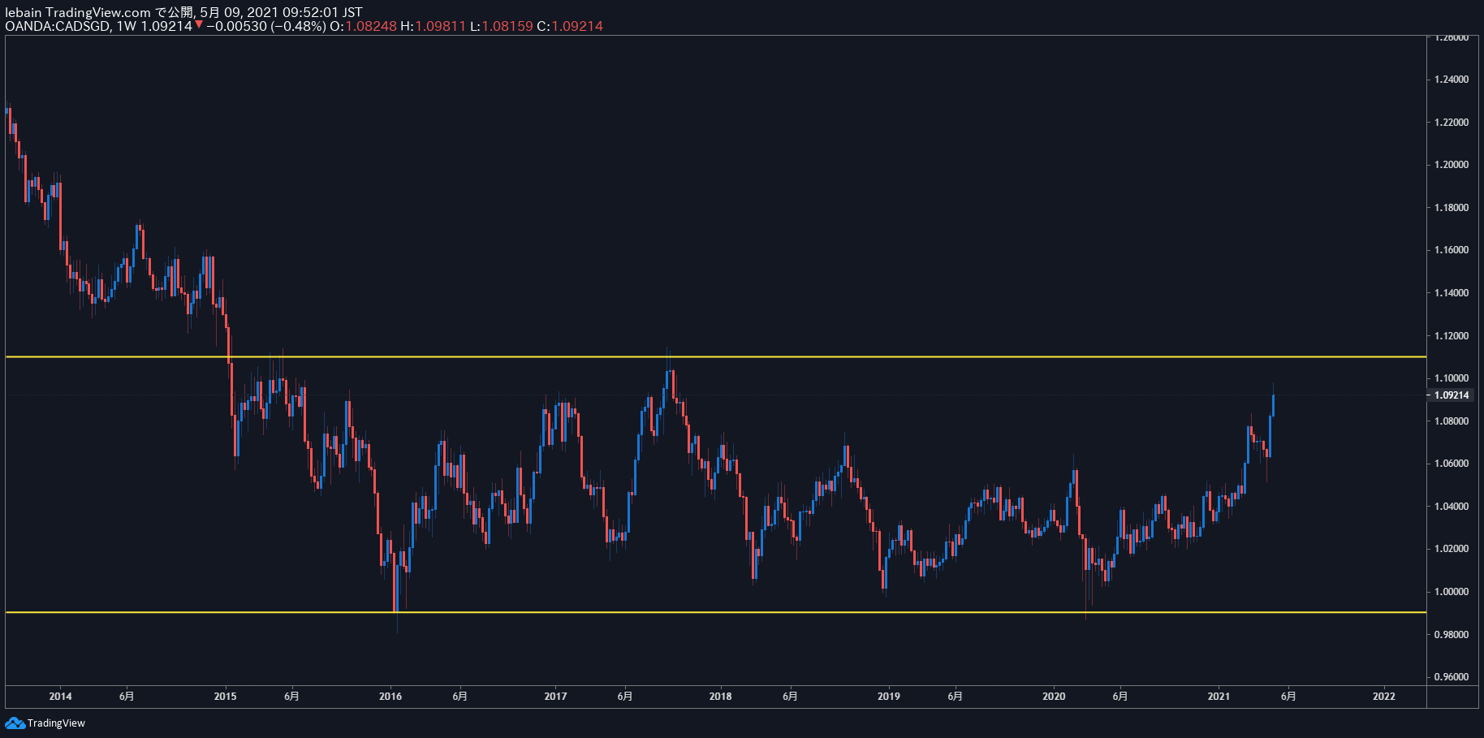
Task: Click the 1.18000 price axis label
Action: (1452, 208)
